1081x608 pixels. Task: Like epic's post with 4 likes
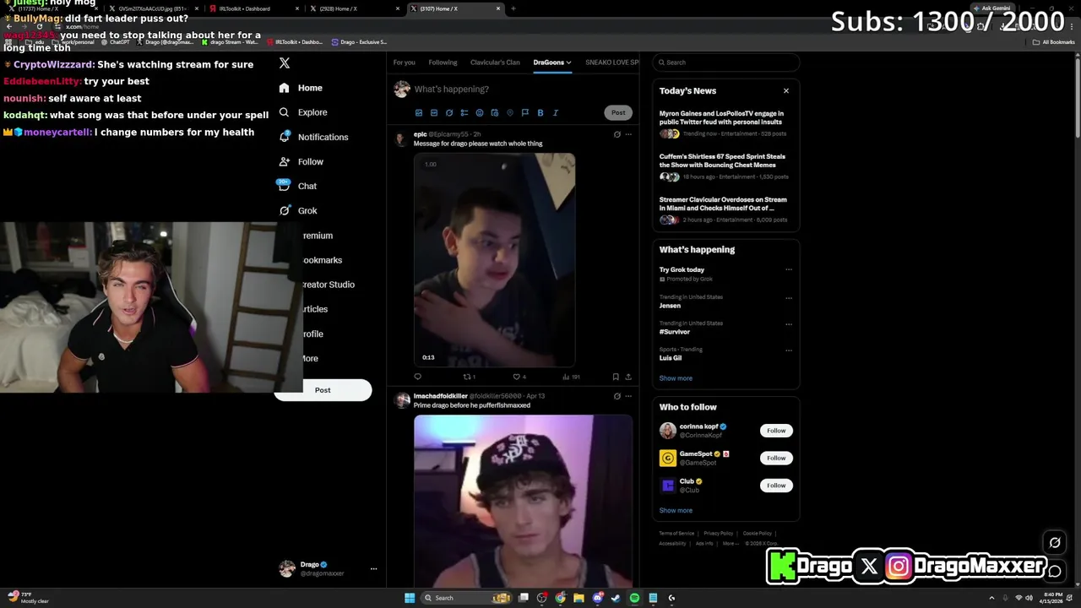(x=519, y=377)
